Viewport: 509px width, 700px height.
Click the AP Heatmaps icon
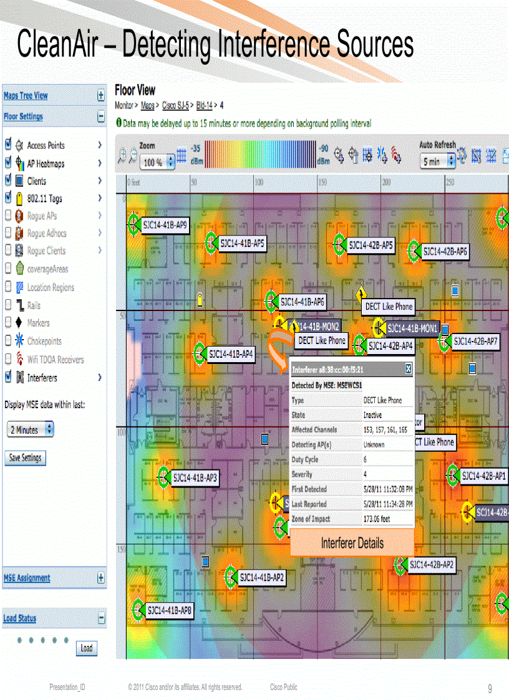click(19, 163)
